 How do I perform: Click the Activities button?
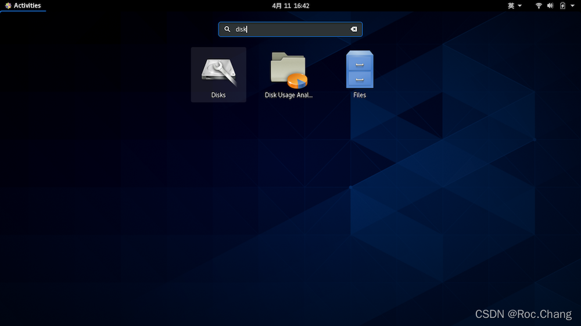tap(23, 6)
